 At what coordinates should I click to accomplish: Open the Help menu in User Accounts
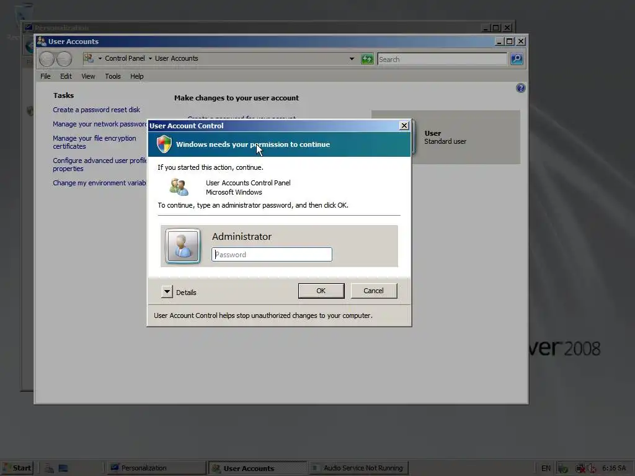(x=136, y=76)
